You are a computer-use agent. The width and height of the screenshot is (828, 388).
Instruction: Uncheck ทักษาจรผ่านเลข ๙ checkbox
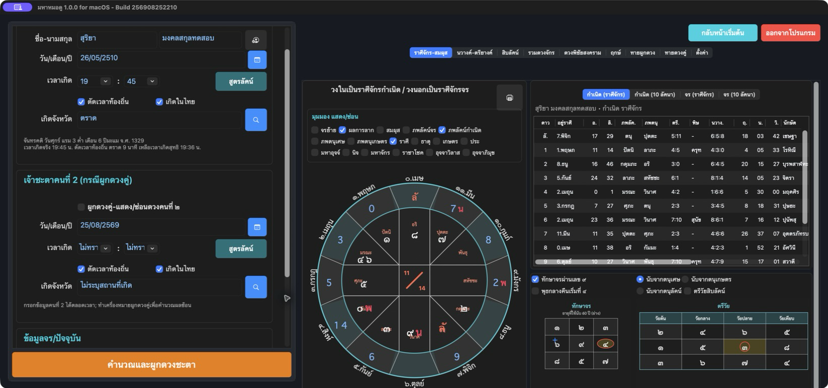(x=535, y=279)
